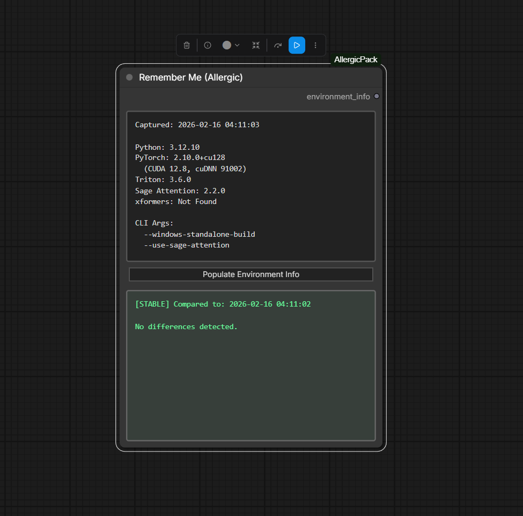Image resolution: width=523 pixels, height=516 pixels.
Task: Click the PyTorch: 2.10.0+cu128 line
Action: tap(180, 157)
